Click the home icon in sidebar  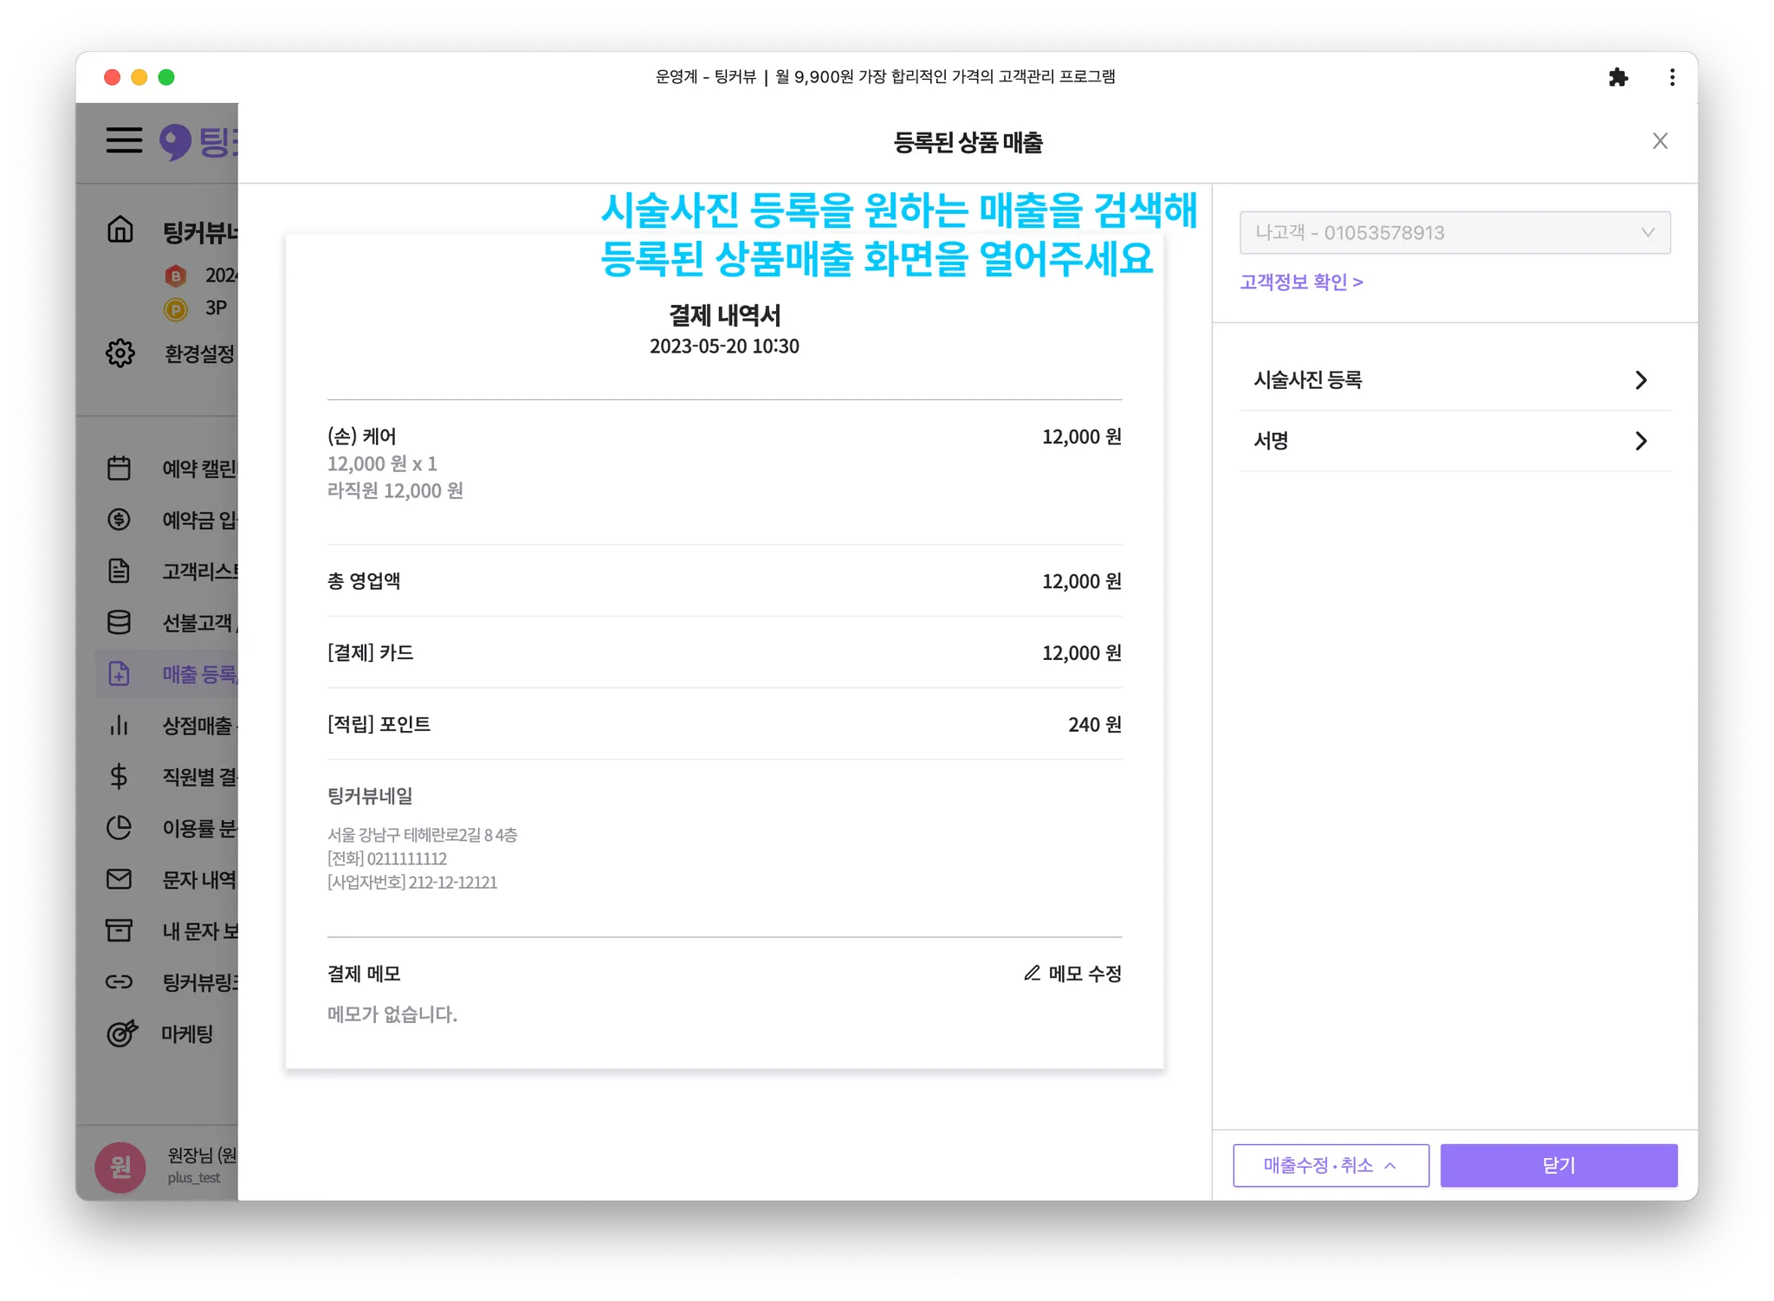pos(120,230)
